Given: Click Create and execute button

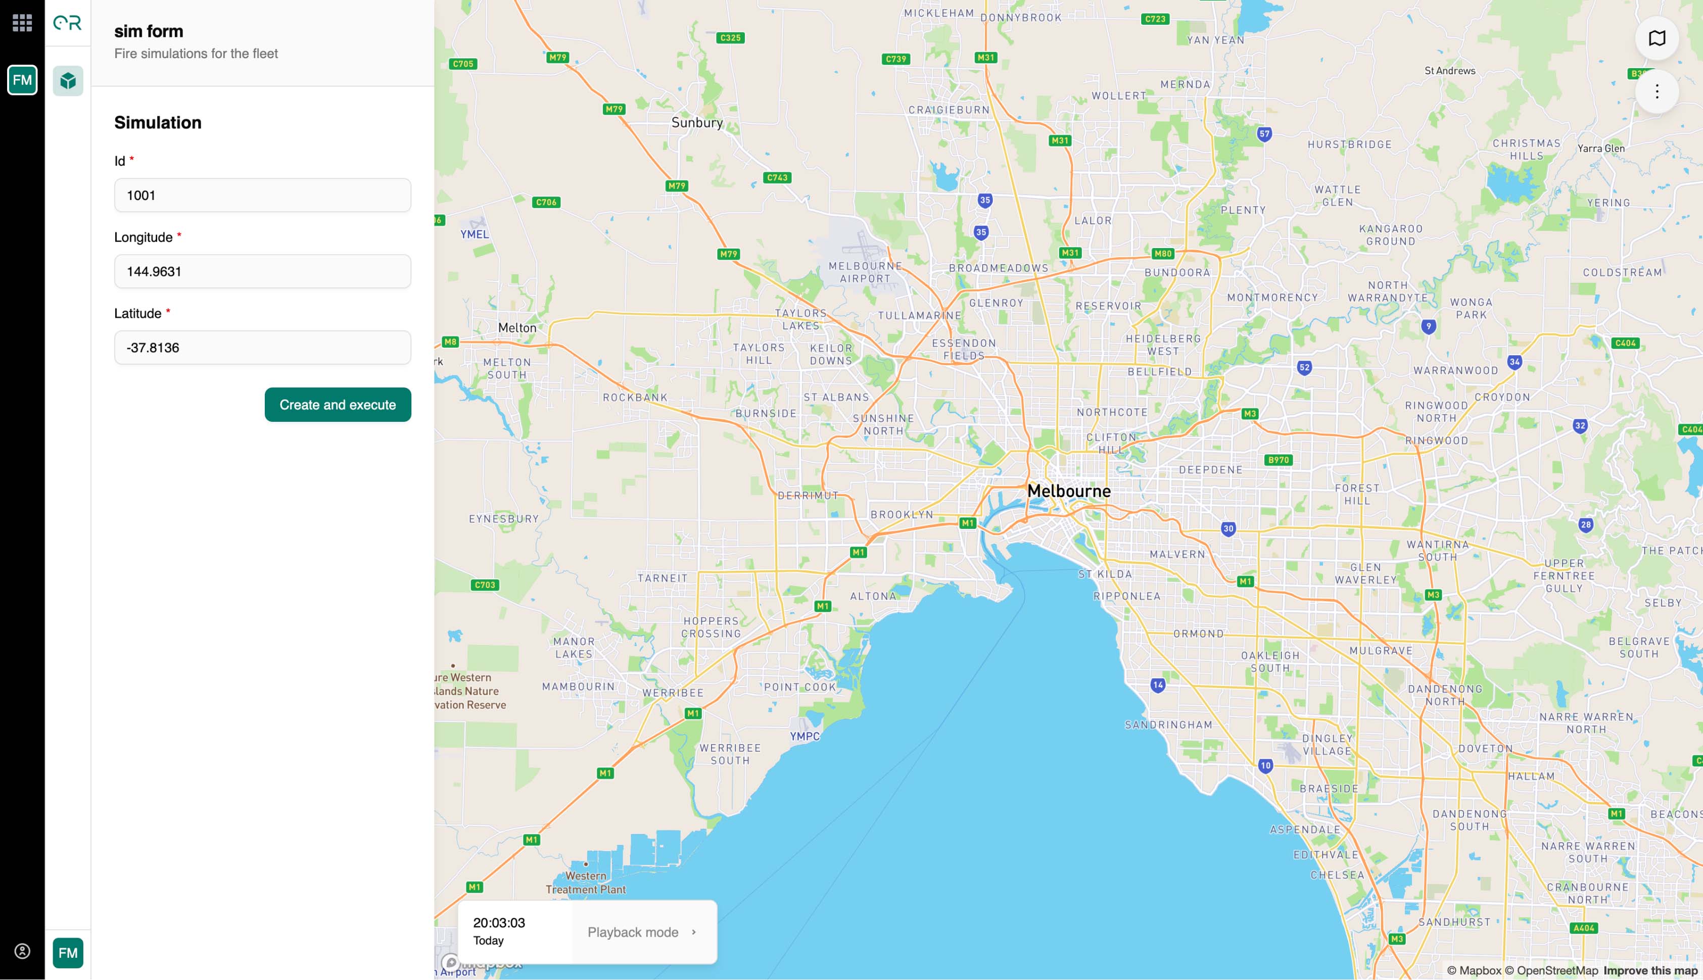Looking at the screenshot, I should tap(338, 405).
